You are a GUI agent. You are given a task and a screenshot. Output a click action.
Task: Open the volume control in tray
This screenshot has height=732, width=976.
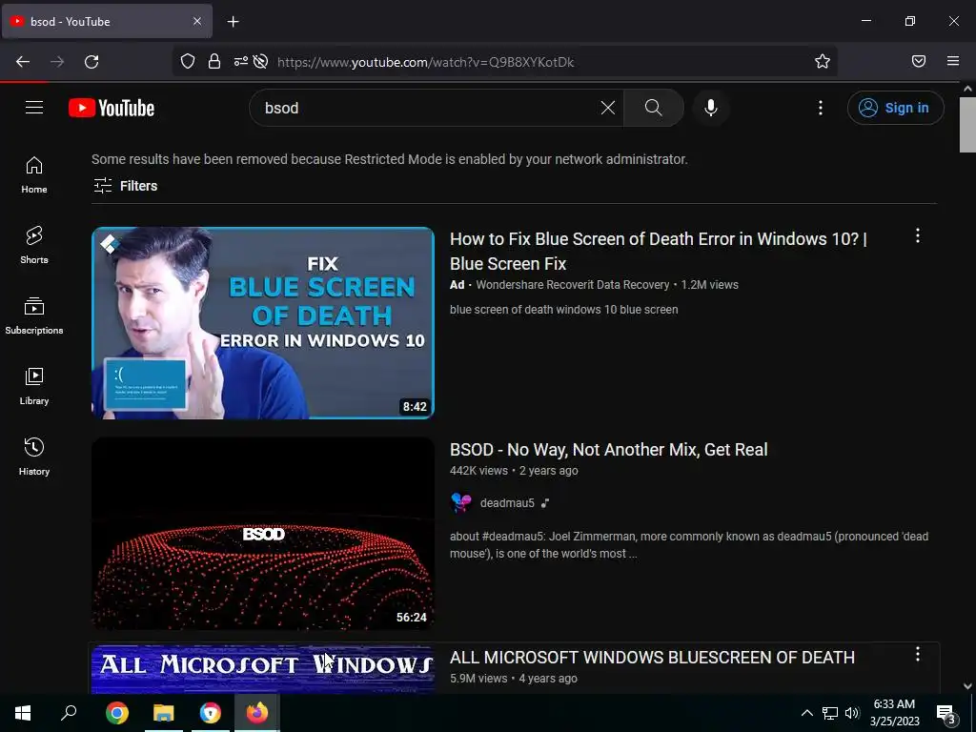[852, 713]
